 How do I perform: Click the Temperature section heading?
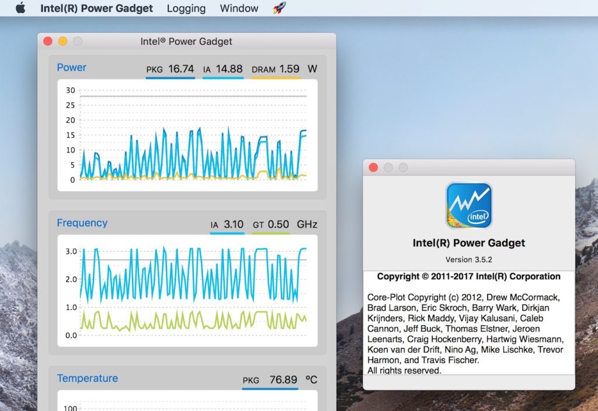[87, 378]
